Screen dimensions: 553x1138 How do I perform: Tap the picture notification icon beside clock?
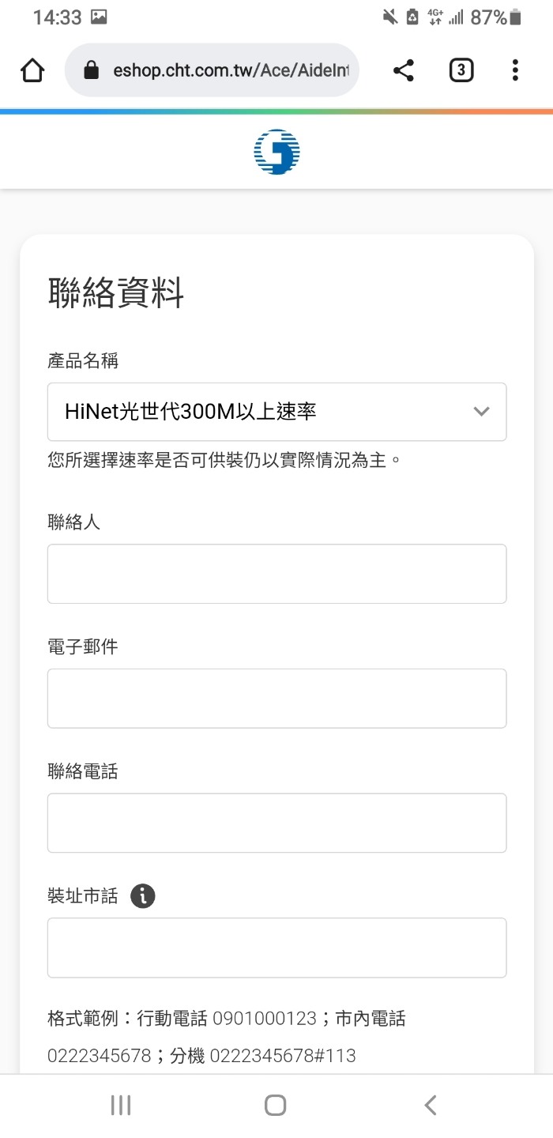(99, 17)
